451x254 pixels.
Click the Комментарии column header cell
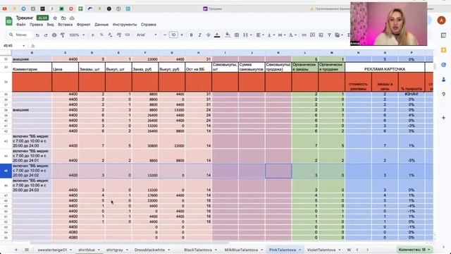(x=32, y=67)
